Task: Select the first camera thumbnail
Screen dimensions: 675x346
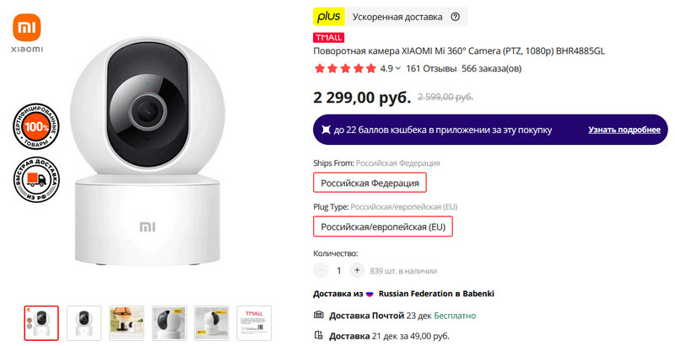Action: 41,322
